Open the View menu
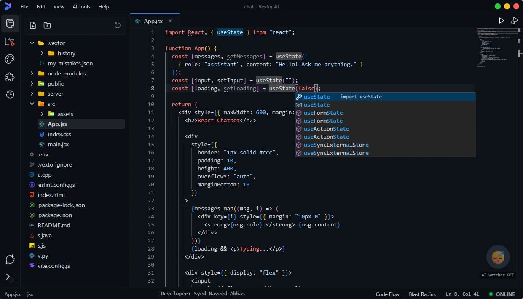 [59, 7]
